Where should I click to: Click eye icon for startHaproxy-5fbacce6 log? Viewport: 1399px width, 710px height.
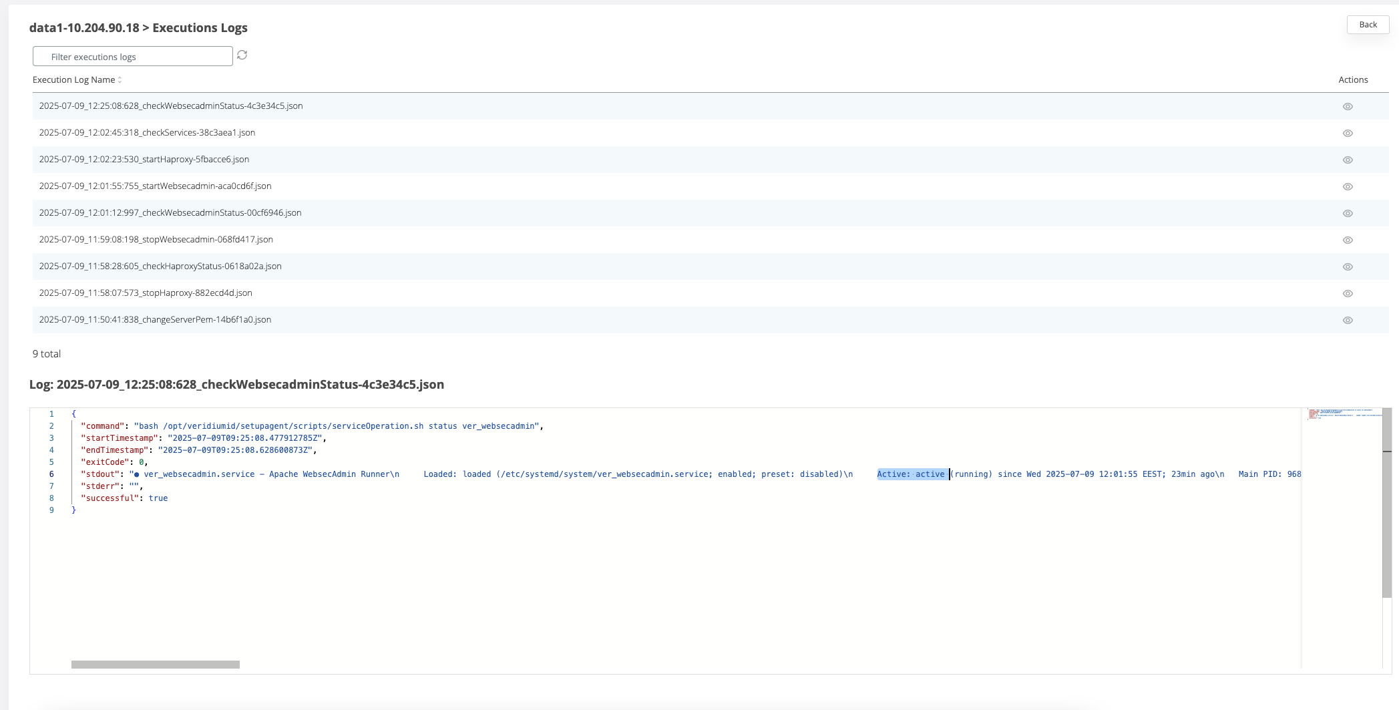[x=1348, y=160]
